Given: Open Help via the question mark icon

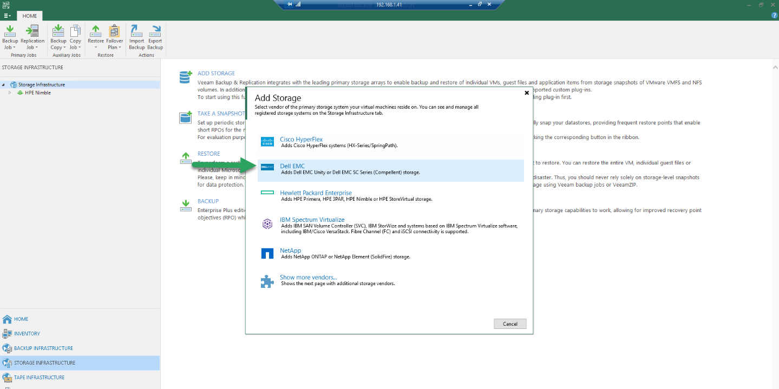Looking at the screenshot, I should coord(774,16).
